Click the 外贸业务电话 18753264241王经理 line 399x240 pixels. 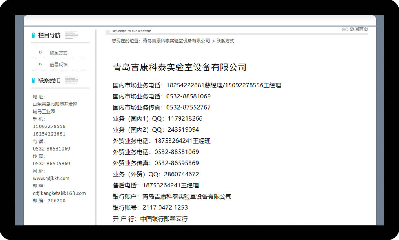pos(162,141)
